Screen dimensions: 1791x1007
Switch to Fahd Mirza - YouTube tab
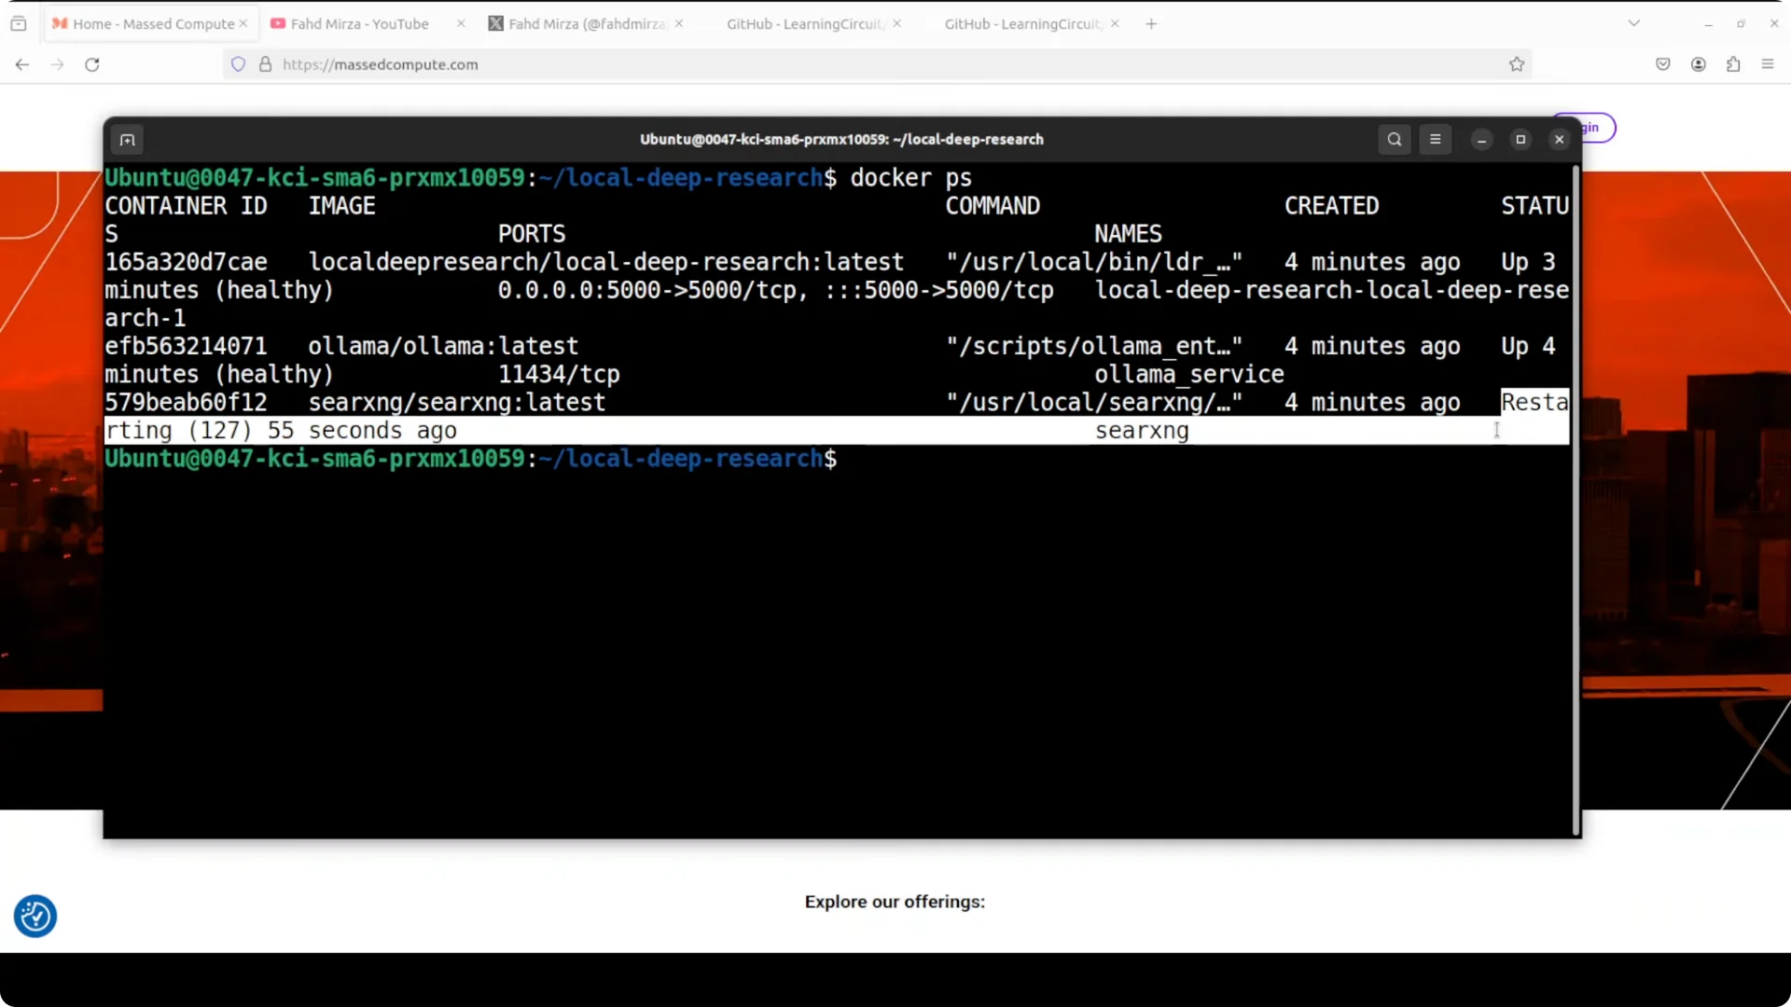360,24
